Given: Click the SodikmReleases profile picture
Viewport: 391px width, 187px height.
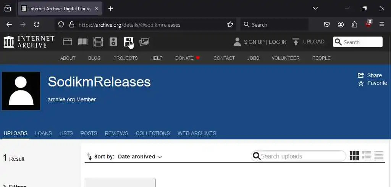Looking at the screenshot, I should pos(21,91).
